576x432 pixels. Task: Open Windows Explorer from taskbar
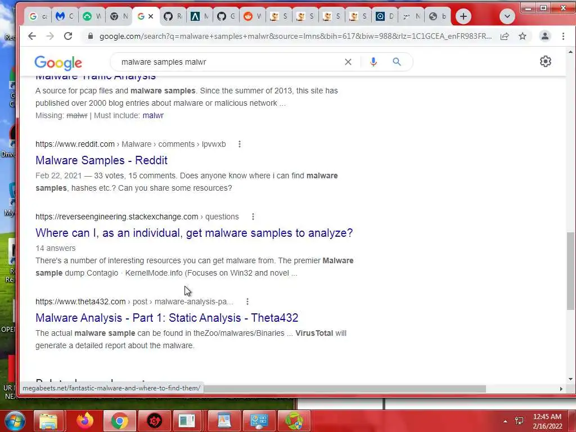tap(48, 421)
